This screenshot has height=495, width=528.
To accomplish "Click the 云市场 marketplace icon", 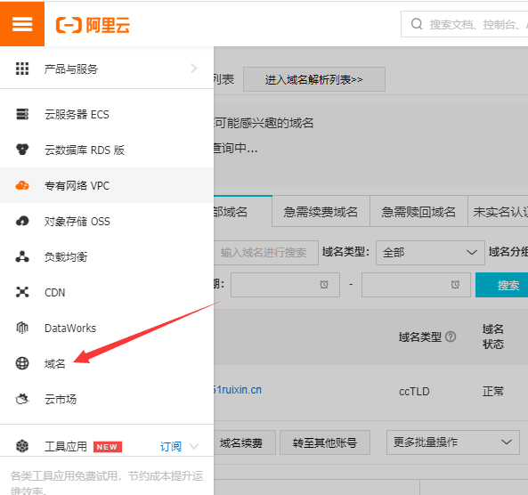I will [x=22, y=399].
